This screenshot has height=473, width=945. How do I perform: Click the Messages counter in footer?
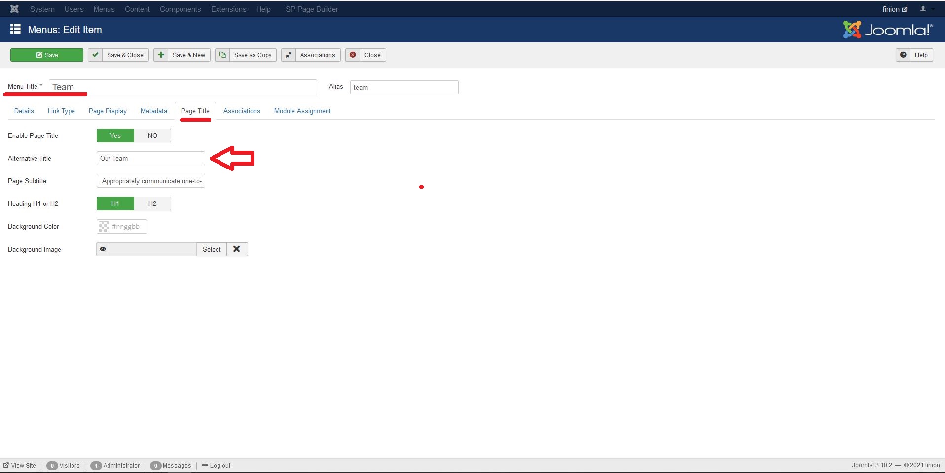(x=171, y=465)
